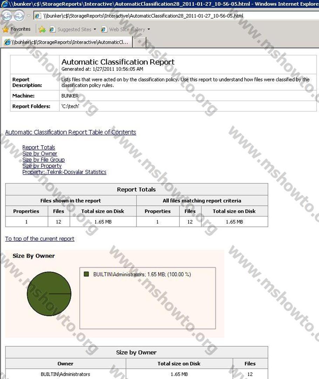Click the Size By Owner chart title
The height and width of the screenshot is (379, 319).
point(34,256)
